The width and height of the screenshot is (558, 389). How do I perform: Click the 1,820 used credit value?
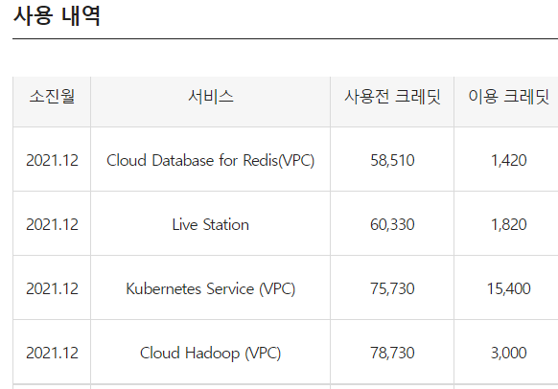pos(508,225)
